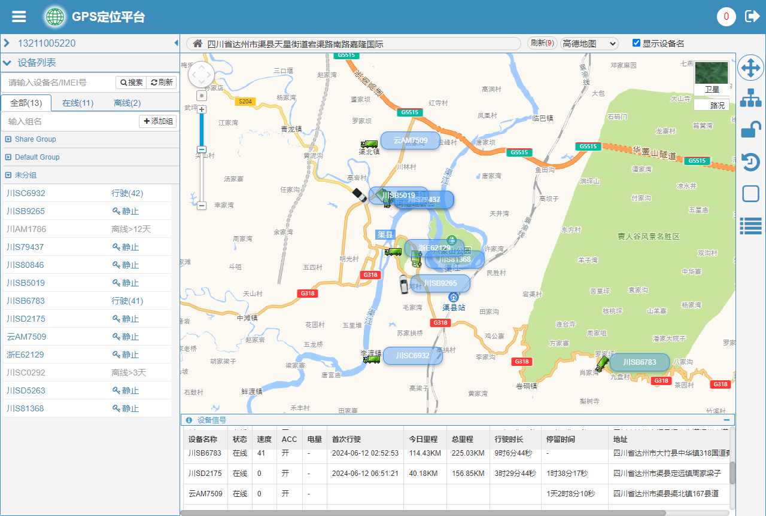Open the hierarchy tree icon in right sidebar
Screen dimensions: 766x516
pyautogui.click(x=750, y=98)
